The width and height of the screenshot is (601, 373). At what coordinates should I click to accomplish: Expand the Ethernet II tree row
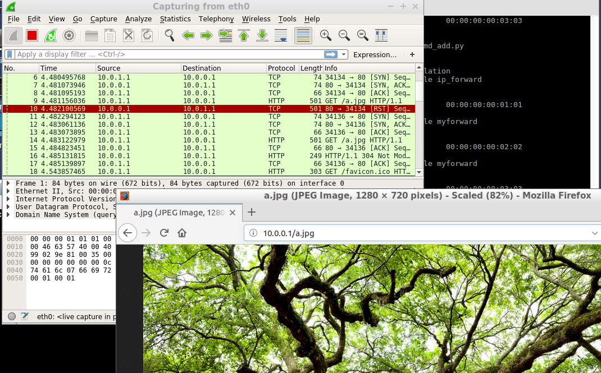pyautogui.click(x=8, y=191)
